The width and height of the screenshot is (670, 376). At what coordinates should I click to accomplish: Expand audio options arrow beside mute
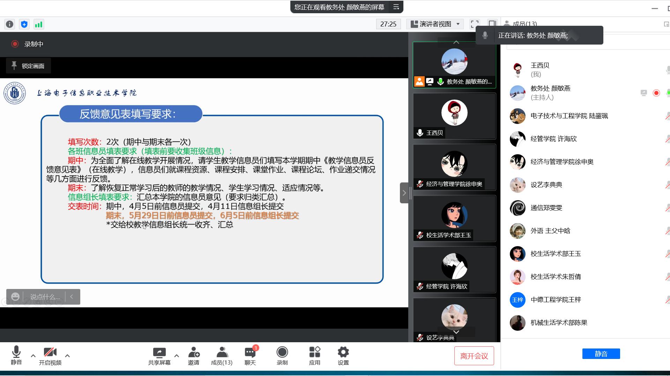click(x=33, y=356)
